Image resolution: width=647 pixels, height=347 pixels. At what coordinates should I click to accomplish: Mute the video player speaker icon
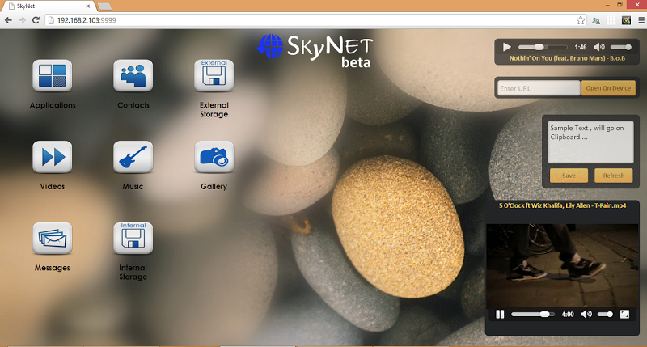(586, 315)
